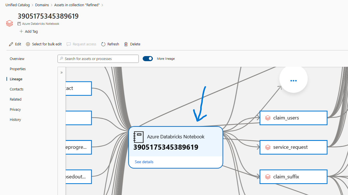The image size is (348, 195).
Task: Focus the Search for assets or processes field
Action: point(98,59)
